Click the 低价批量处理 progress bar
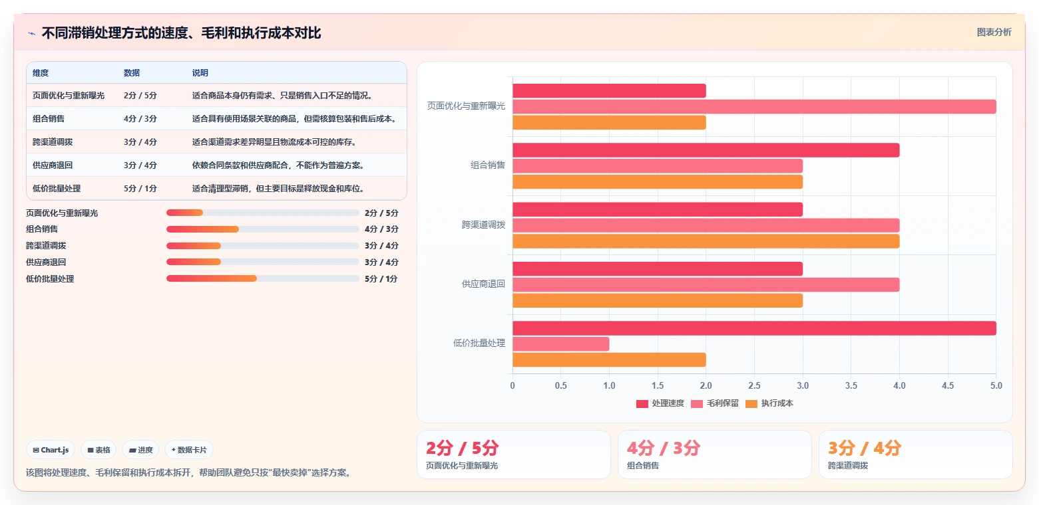Screen dimensions: 1039x505 point(263,278)
